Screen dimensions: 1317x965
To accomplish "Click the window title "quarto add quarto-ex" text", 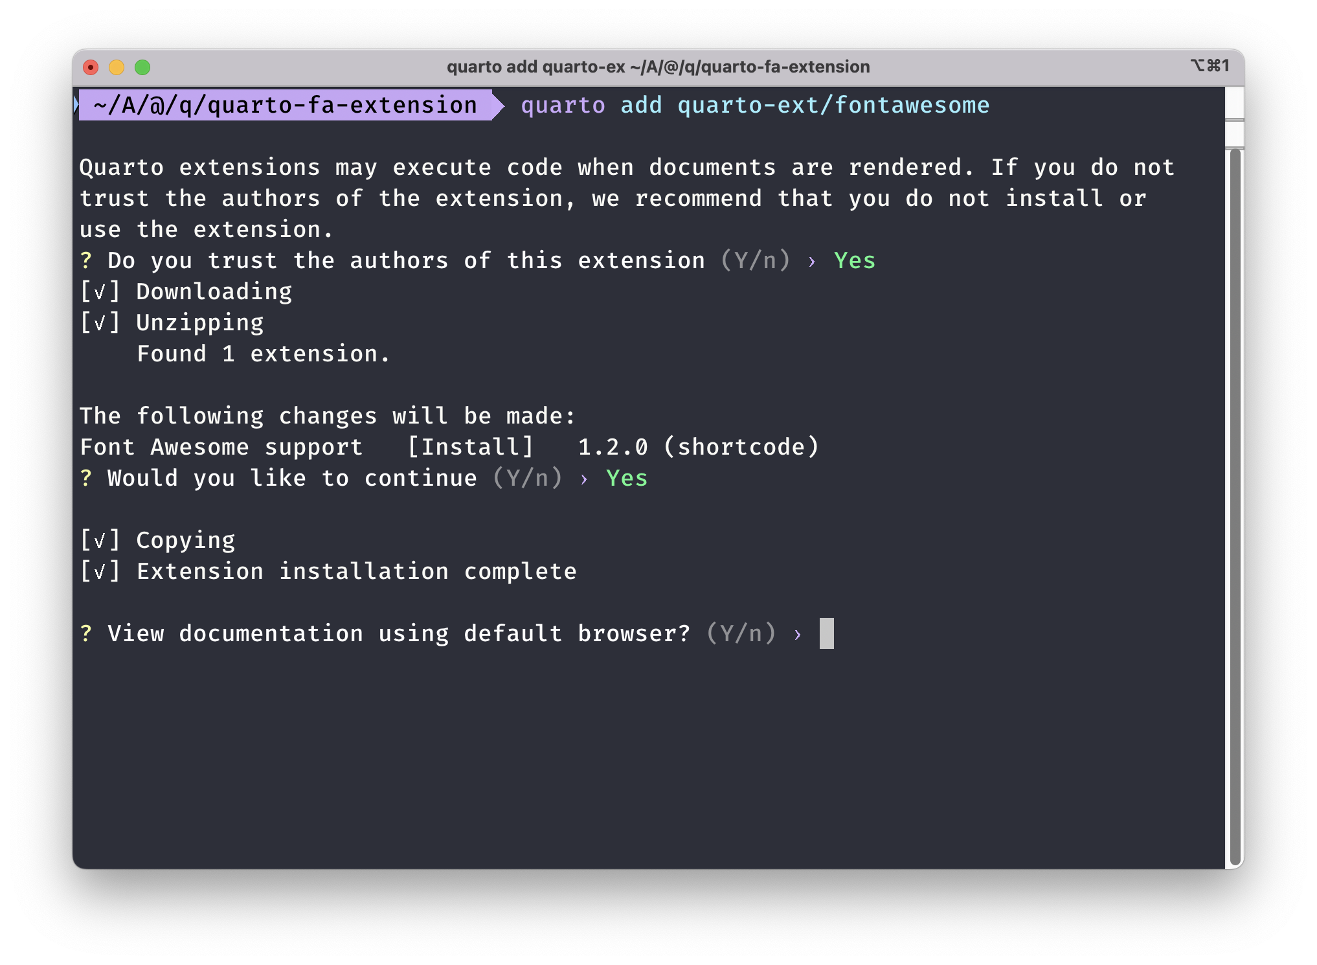I will [535, 67].
